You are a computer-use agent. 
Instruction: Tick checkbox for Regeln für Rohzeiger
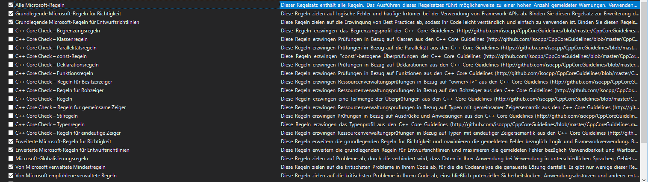pyautogui.click(x=11, y=90)
